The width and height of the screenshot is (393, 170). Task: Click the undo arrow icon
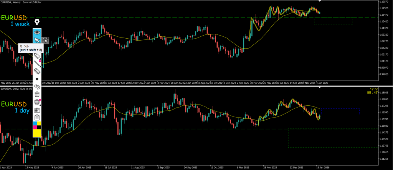pos(37,87)
